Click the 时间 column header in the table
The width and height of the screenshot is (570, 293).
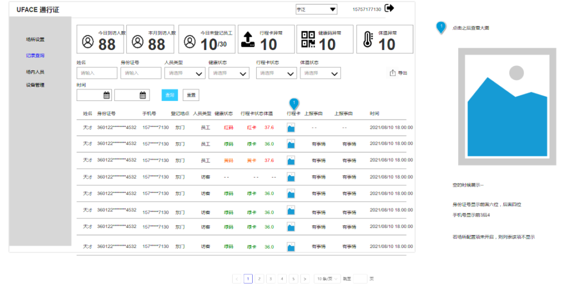[x=375, y=114]
